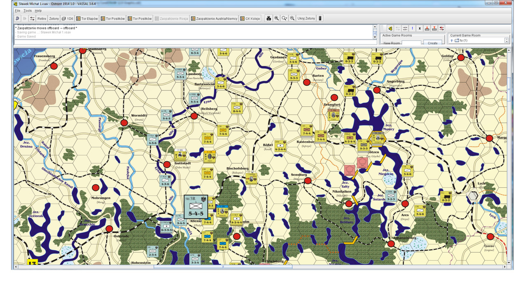Image resolution: width=527 pixels, height=295 pixels.
Task: Click the red arrows disconnect icon
Action: (x=442, y=28)
